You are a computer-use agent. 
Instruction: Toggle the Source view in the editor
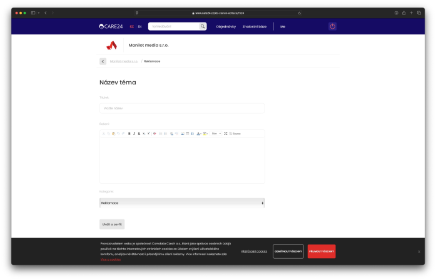click(235, 134)
